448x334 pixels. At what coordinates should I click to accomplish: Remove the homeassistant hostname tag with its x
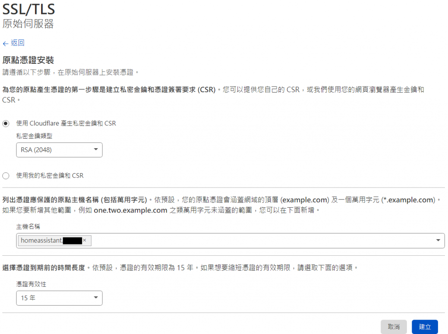click(84, 240)
